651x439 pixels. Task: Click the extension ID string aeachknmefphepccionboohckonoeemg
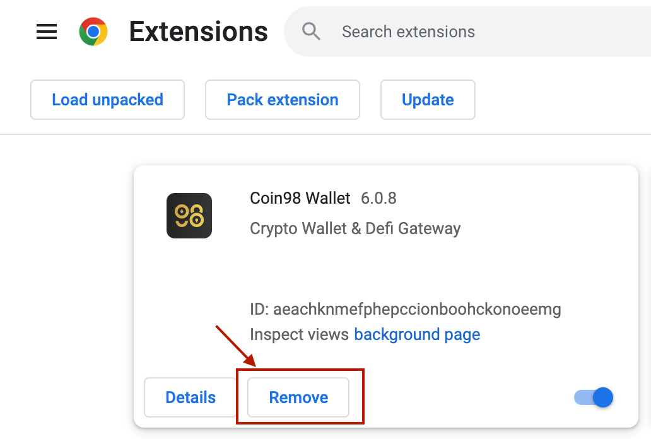[417, 310]
